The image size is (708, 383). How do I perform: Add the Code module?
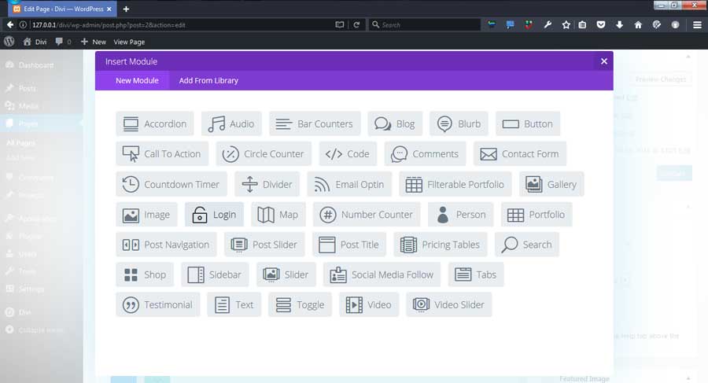pos(348,154)
